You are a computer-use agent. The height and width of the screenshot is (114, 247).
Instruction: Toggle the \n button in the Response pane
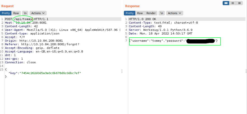162,13
